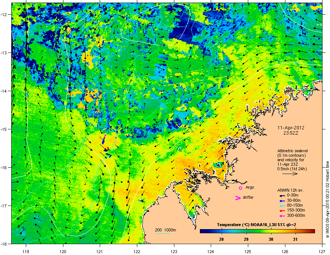
Task: Click the magenta 300-600m legend arrow
Action: pos(282,216)
